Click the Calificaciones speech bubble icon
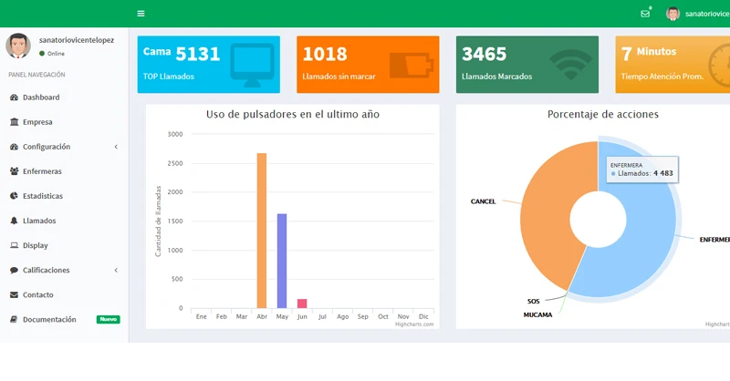 point(14,270)
